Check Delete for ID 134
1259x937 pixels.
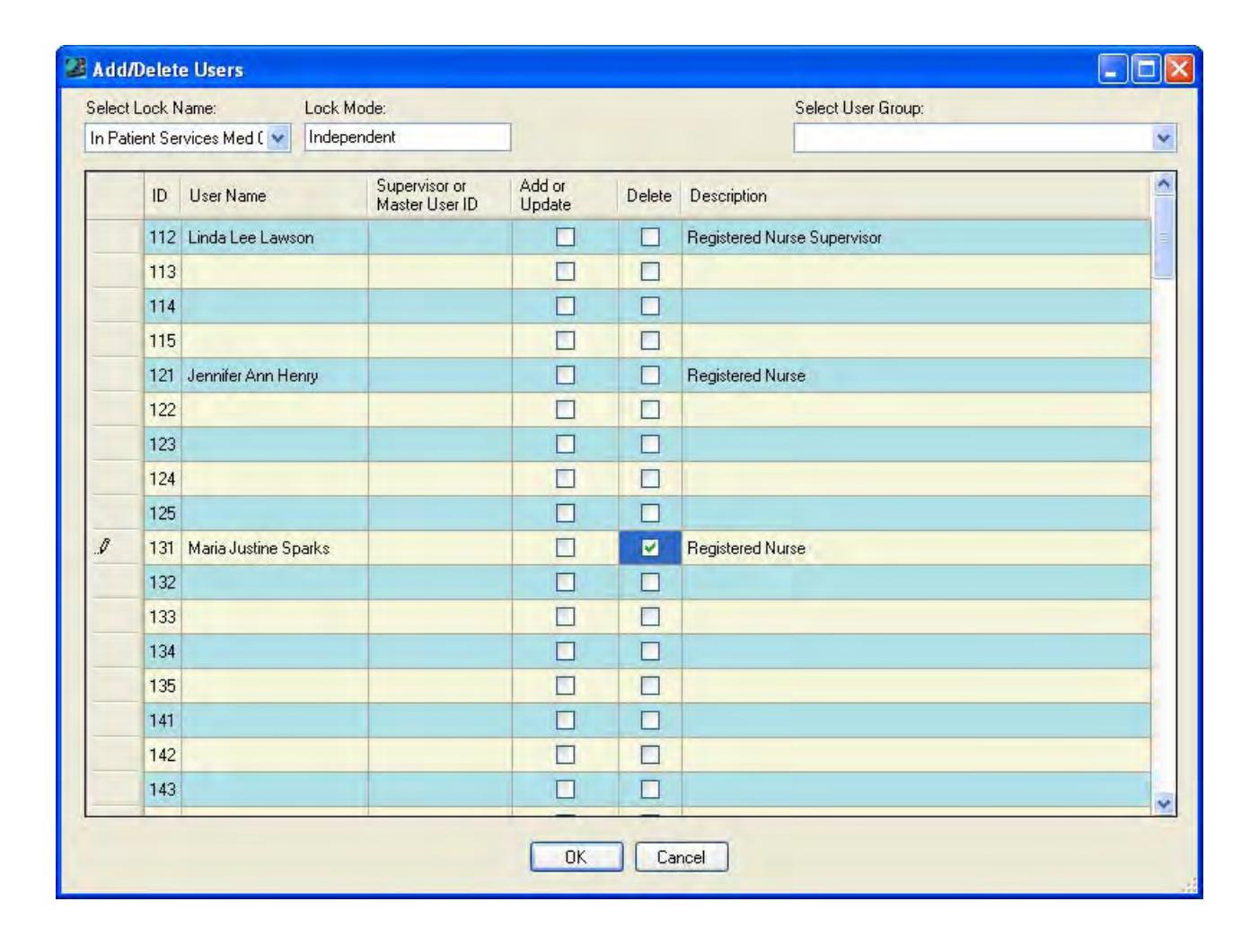point(650,650)
